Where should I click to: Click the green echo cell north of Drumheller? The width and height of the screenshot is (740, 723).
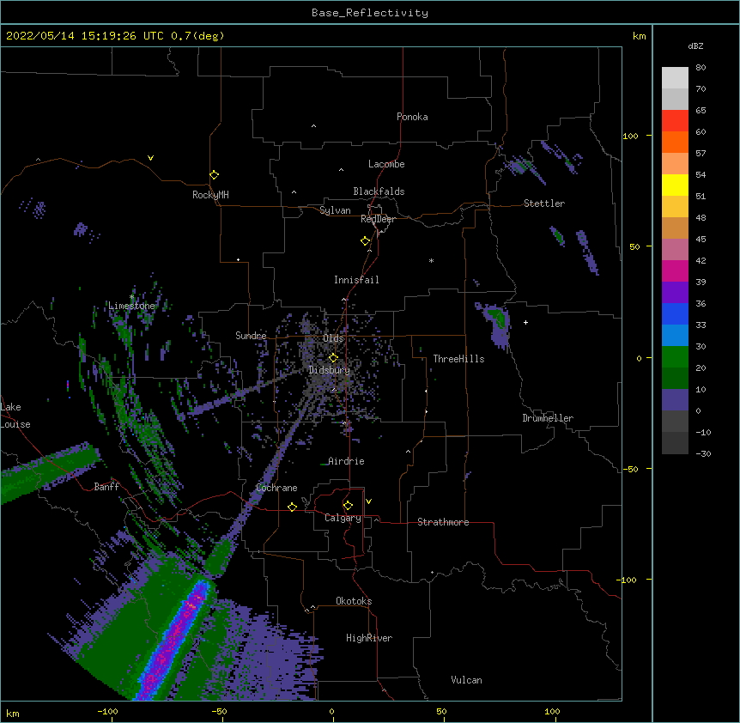click(498, 318)
